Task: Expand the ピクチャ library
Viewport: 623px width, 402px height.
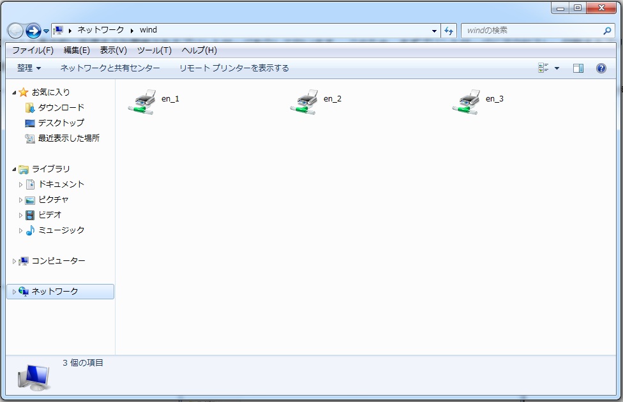Action: click(x=20, y=200)
